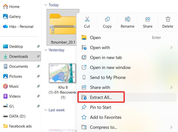Screen dimensions: 178x132
Task: Expand the Share with submenu arrow
Action: click(172, 87)
